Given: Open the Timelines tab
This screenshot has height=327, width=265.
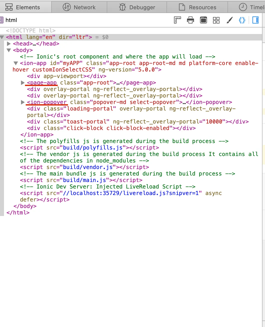Looking at the screenshot, I should pyautogui.click(x=246, y=7).
